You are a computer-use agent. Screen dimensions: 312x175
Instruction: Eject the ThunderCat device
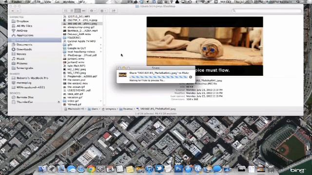point(58,102)
